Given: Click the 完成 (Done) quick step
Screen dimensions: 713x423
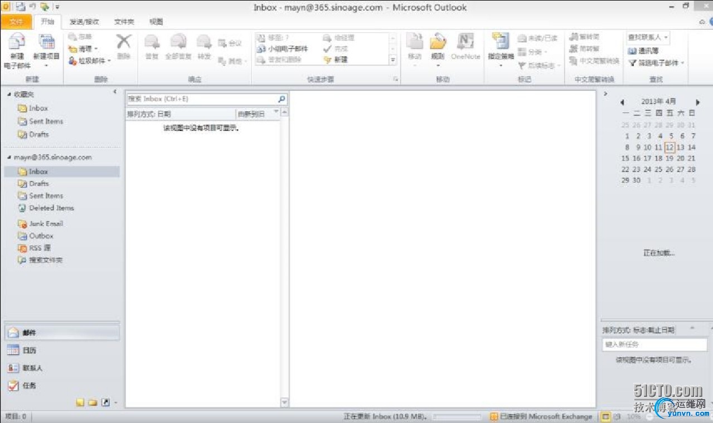Looking at the screenshot, I should 336,48.
